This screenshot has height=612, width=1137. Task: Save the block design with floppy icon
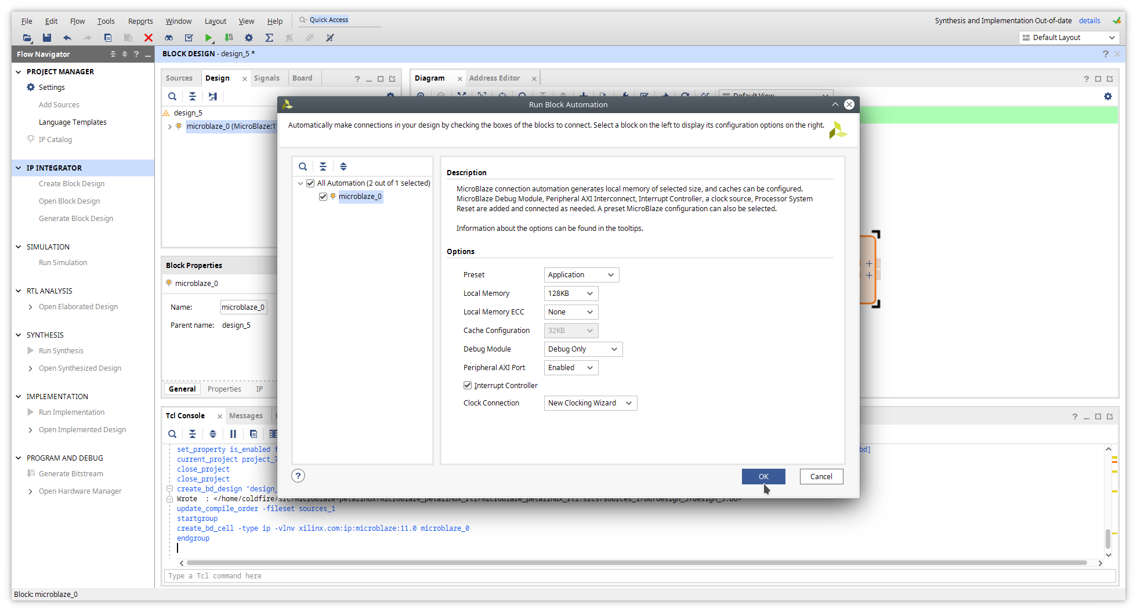point(47,38)
